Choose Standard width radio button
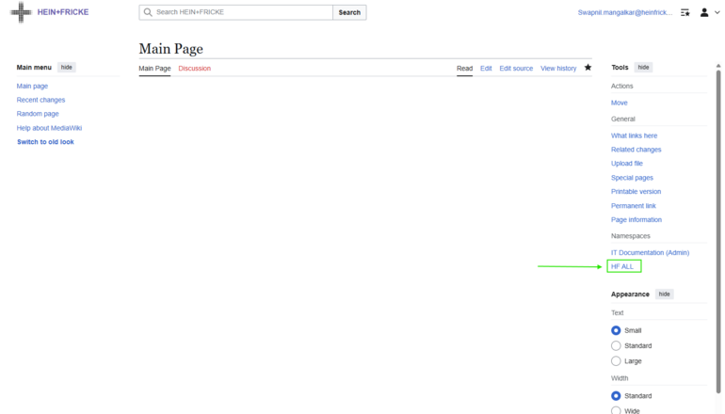Screen dimensions: 725x414 click(616, 396)
